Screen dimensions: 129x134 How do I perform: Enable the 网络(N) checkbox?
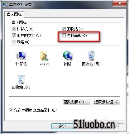(14, 42)
